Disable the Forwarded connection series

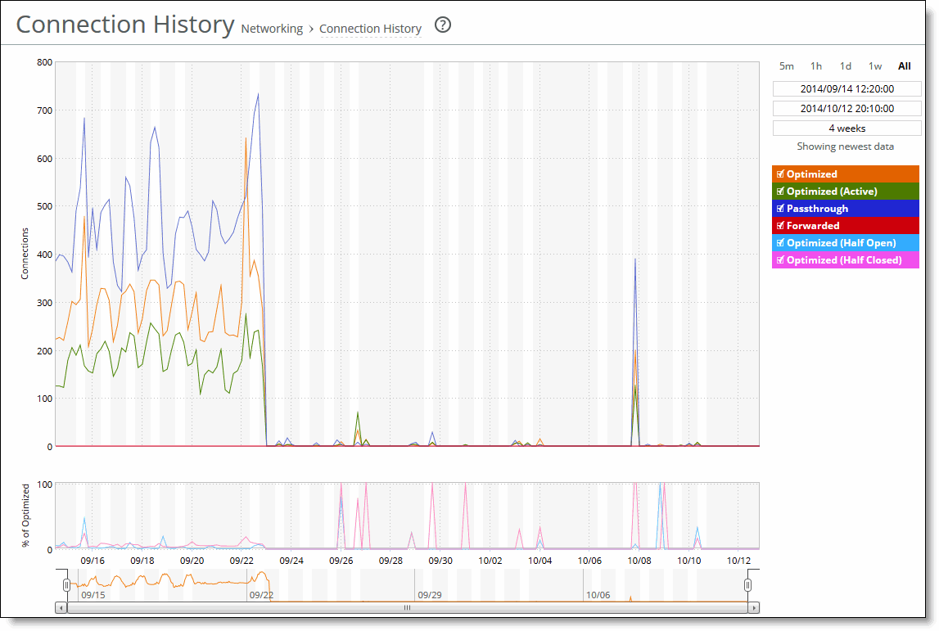779,225
